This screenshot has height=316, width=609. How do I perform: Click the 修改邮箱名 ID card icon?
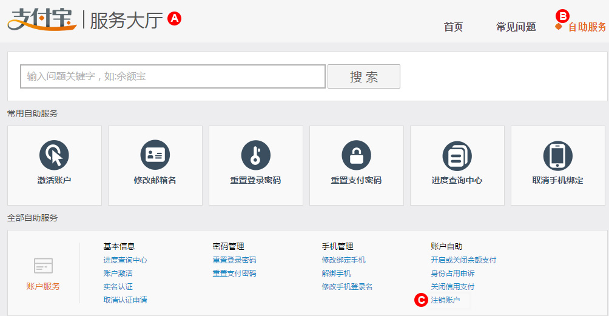pos(155,155)
